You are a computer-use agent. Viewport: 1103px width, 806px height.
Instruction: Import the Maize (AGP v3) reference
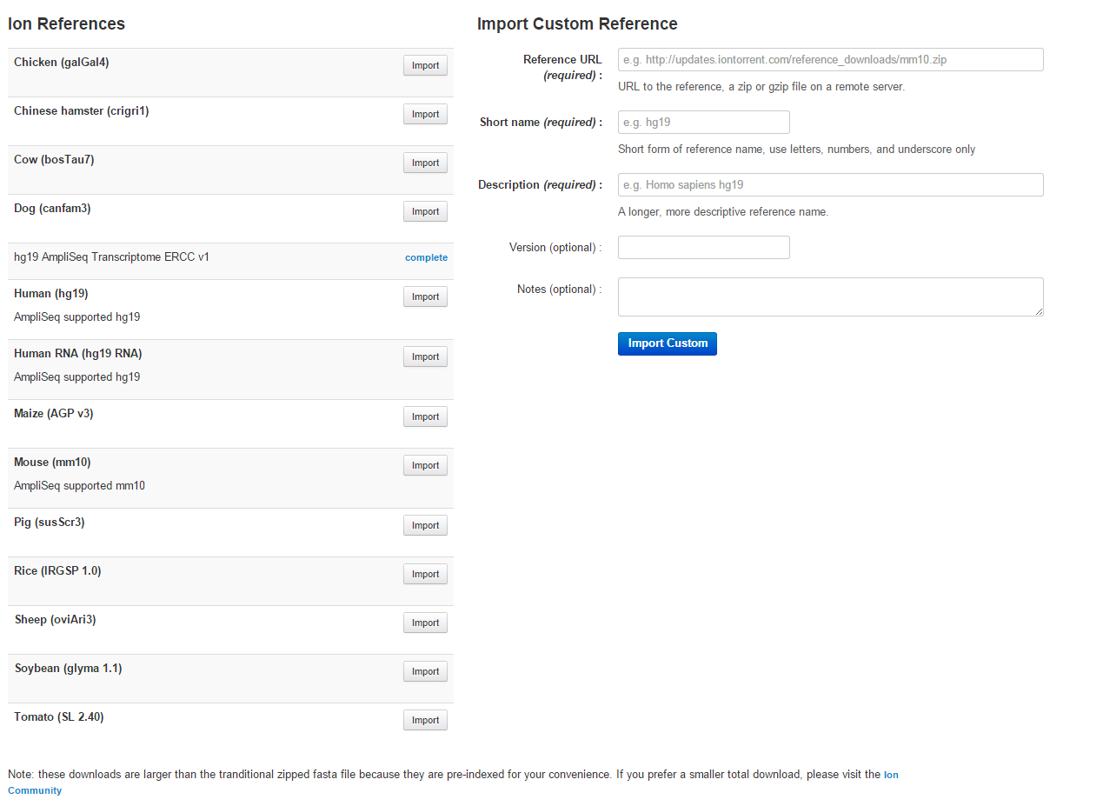(425, 416)
